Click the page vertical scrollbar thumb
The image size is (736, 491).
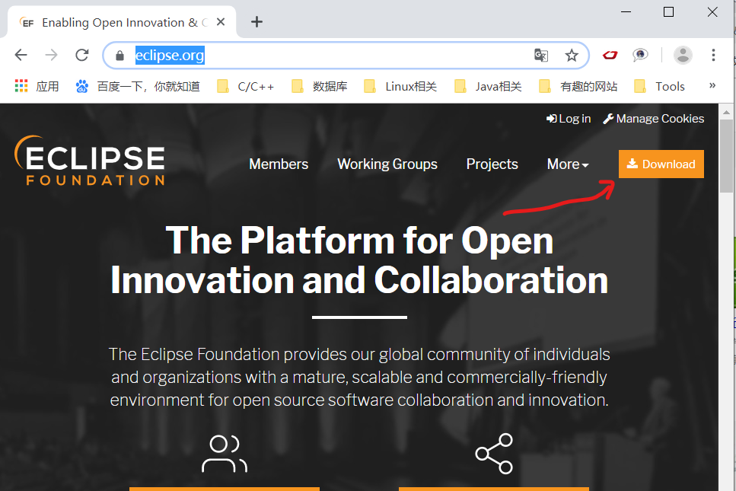pos(726,157)
